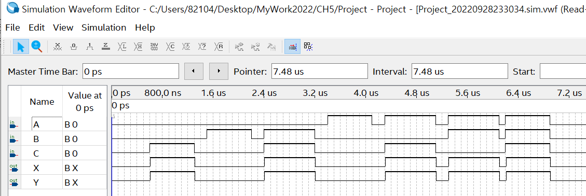Apply Weak Low (L) value
The width and height of the screenshot is (586, 196).
(x=122, y=47)
